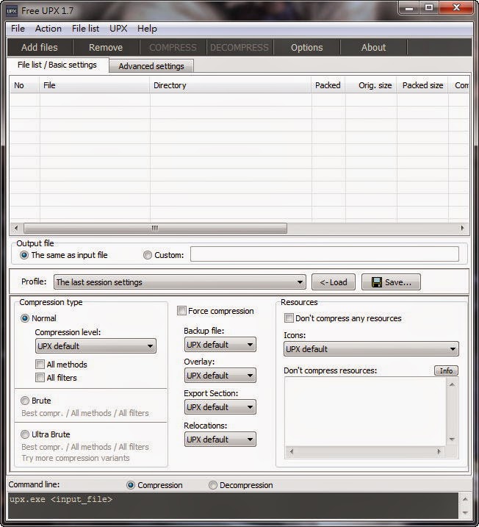The height and width of the screenshot is (527, 479).
Task: Click inside the Don't compress resources list box
Action: 365,412
